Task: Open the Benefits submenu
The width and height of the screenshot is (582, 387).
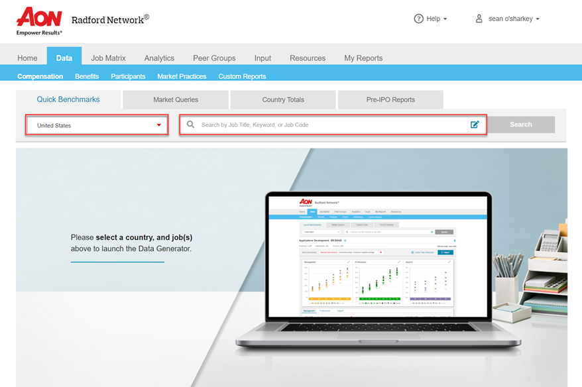Action: point(87,76)
